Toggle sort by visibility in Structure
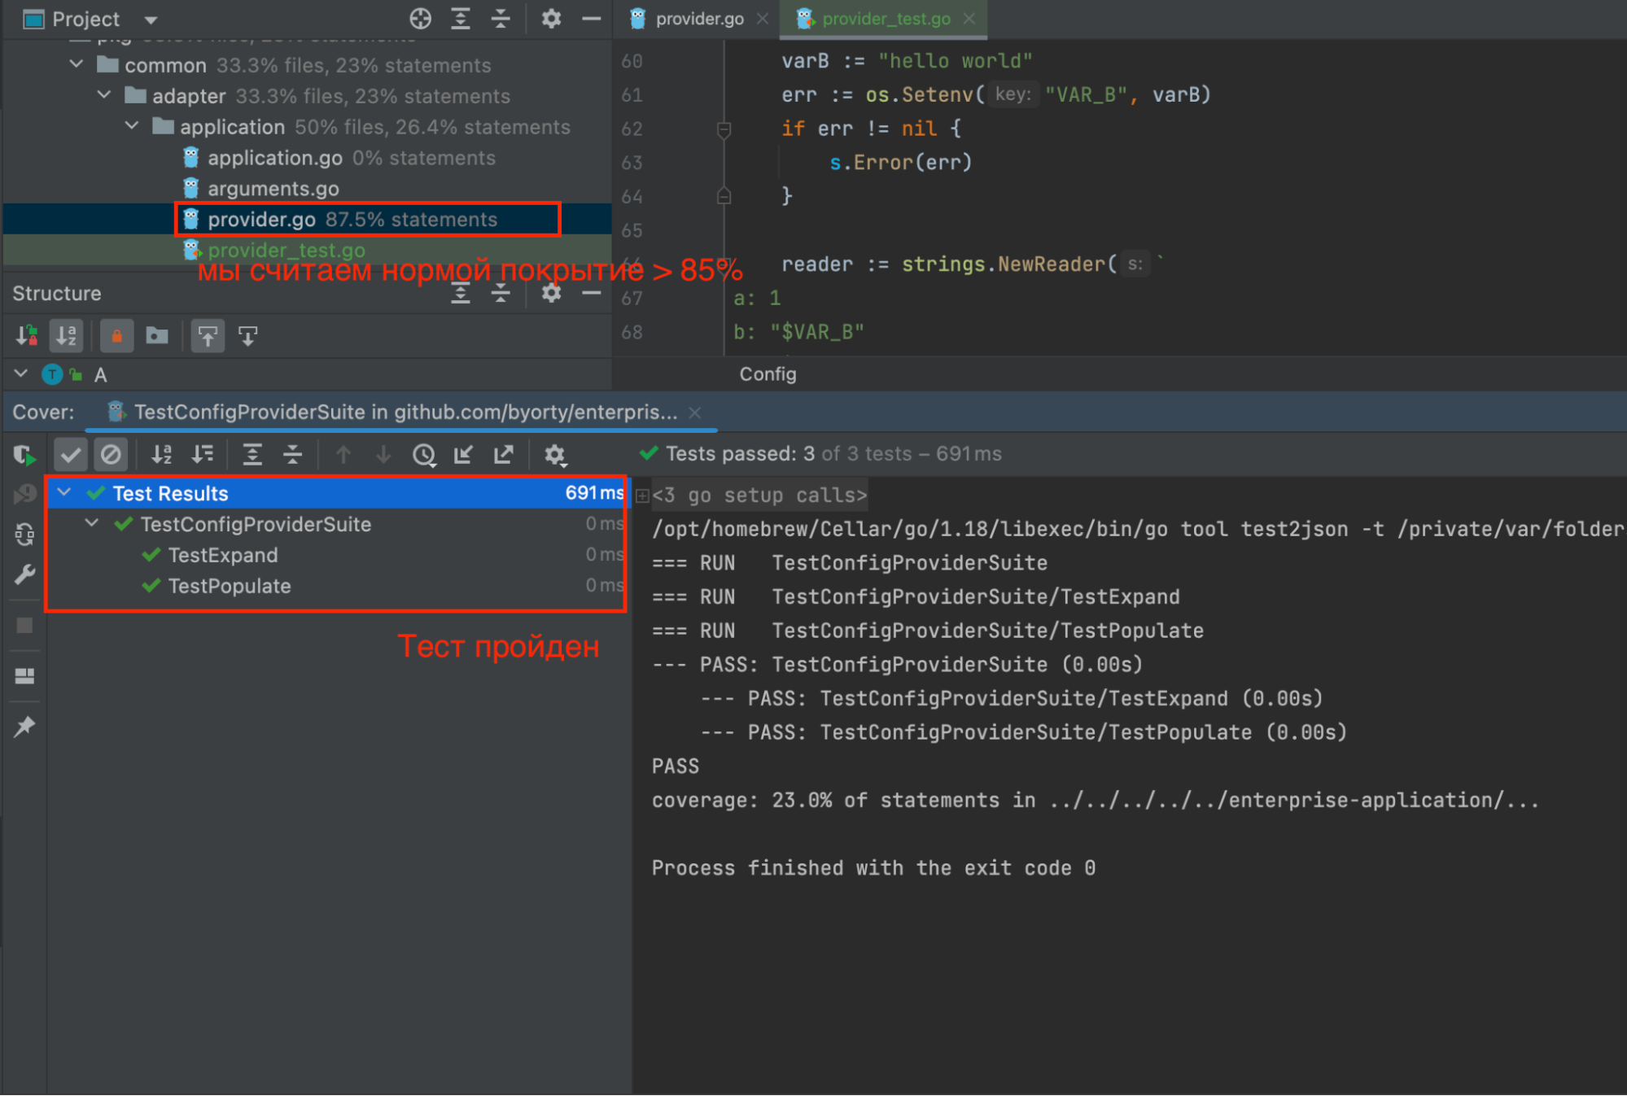 click(x=27, y=335)
